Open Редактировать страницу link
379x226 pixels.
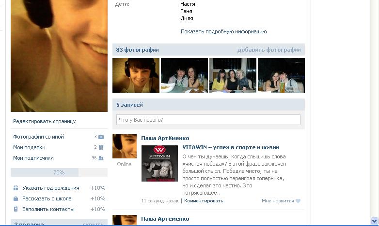tap(45, 121)
